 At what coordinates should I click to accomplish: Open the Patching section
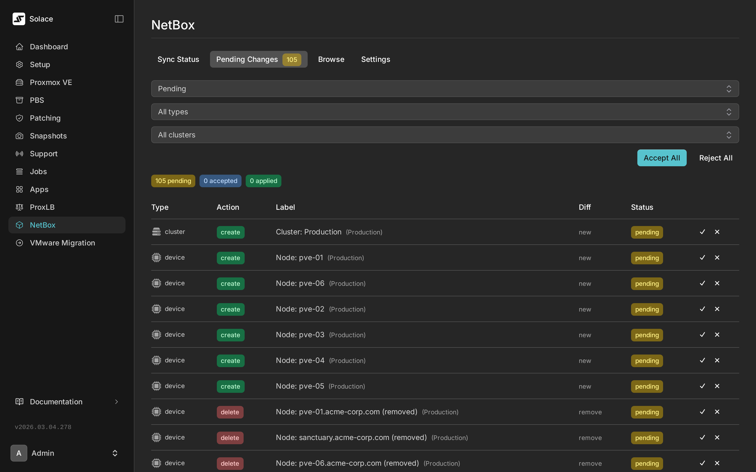(x=45, y=118)
